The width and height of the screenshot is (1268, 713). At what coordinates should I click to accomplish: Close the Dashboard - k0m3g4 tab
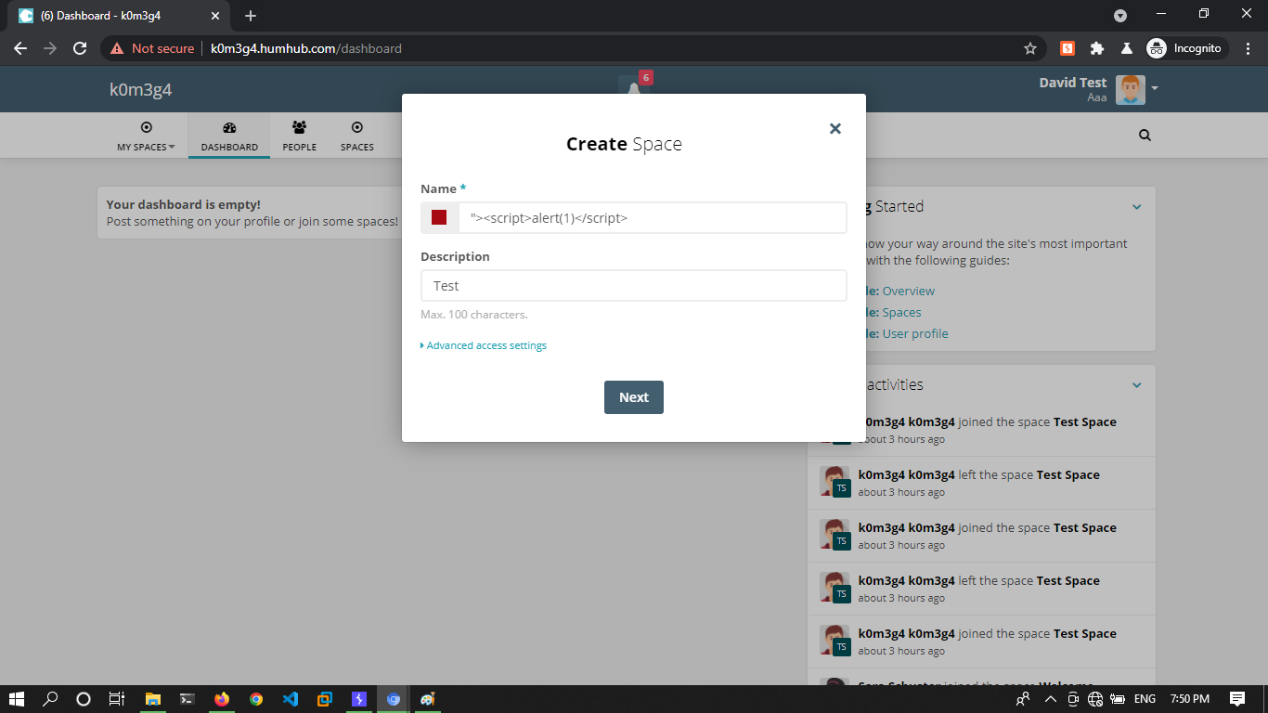pyautogui.click(x=215, y=16)
